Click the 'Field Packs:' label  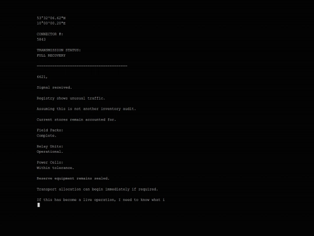pyautogui.click(x=50, y=130)
